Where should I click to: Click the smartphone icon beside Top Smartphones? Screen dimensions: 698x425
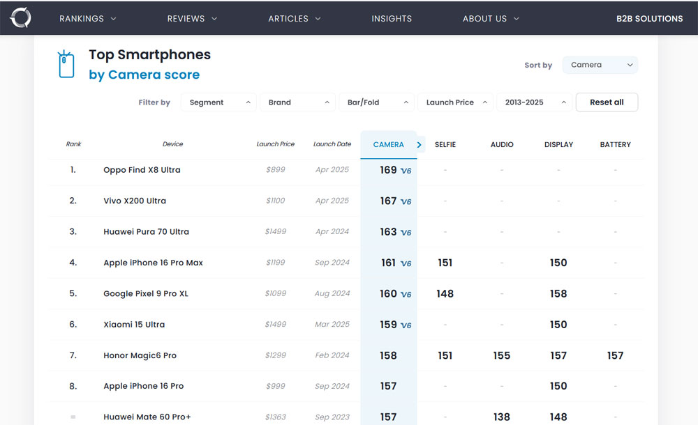[x=66, y=64]
